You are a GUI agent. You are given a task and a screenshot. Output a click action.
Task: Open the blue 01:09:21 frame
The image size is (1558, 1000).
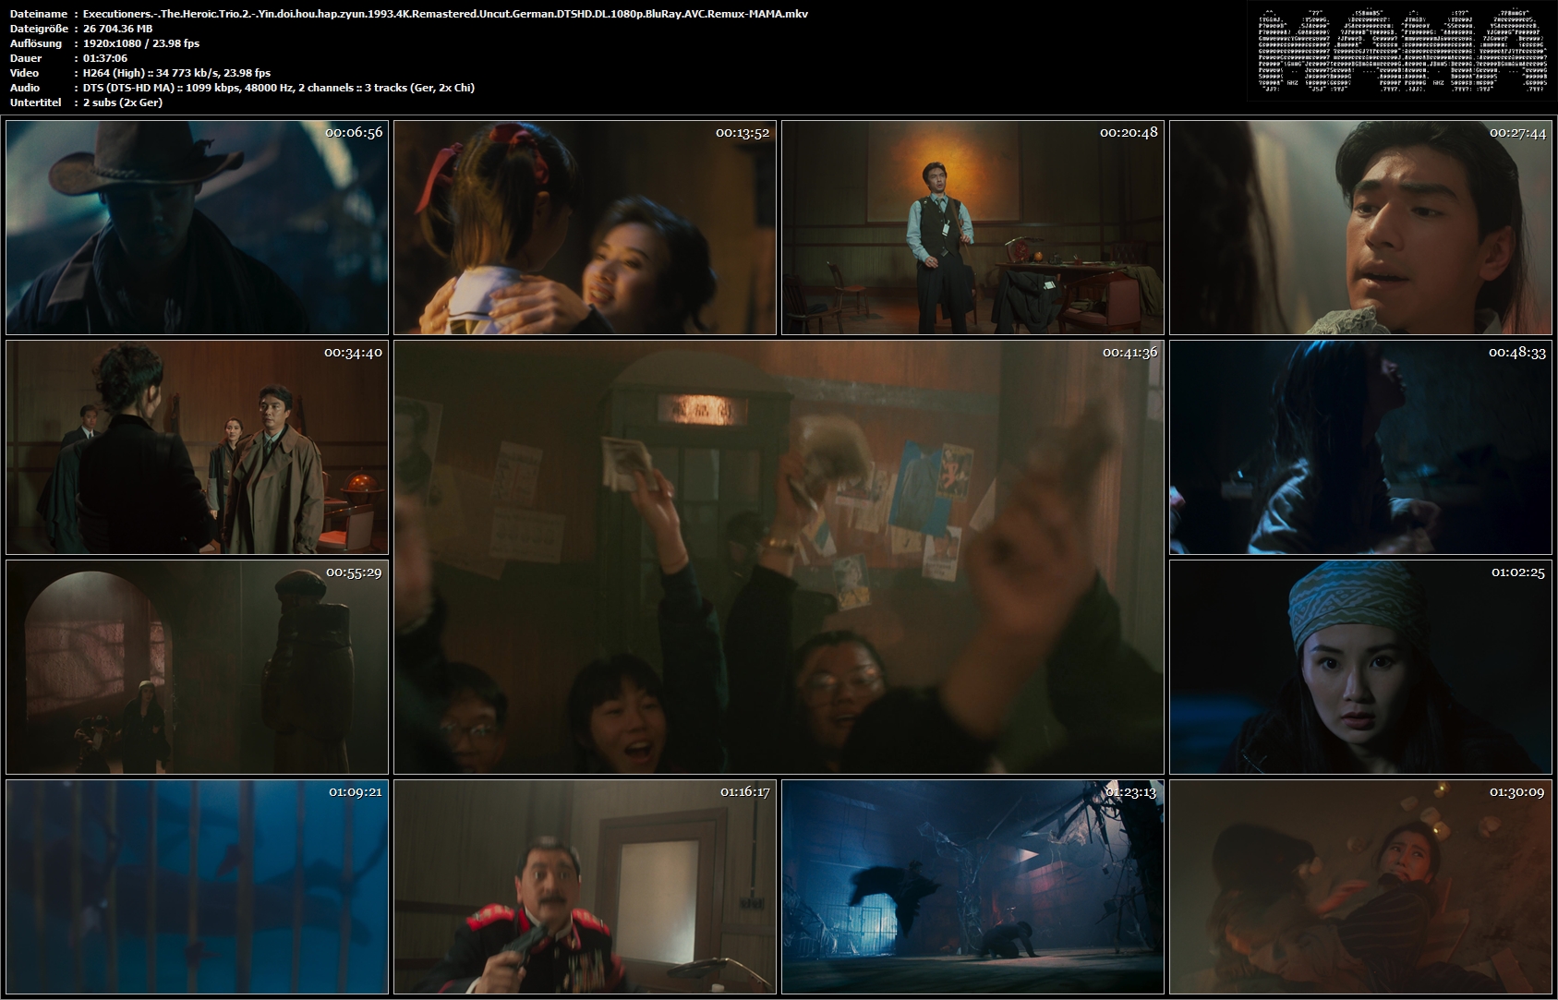[x=197, y=886]
